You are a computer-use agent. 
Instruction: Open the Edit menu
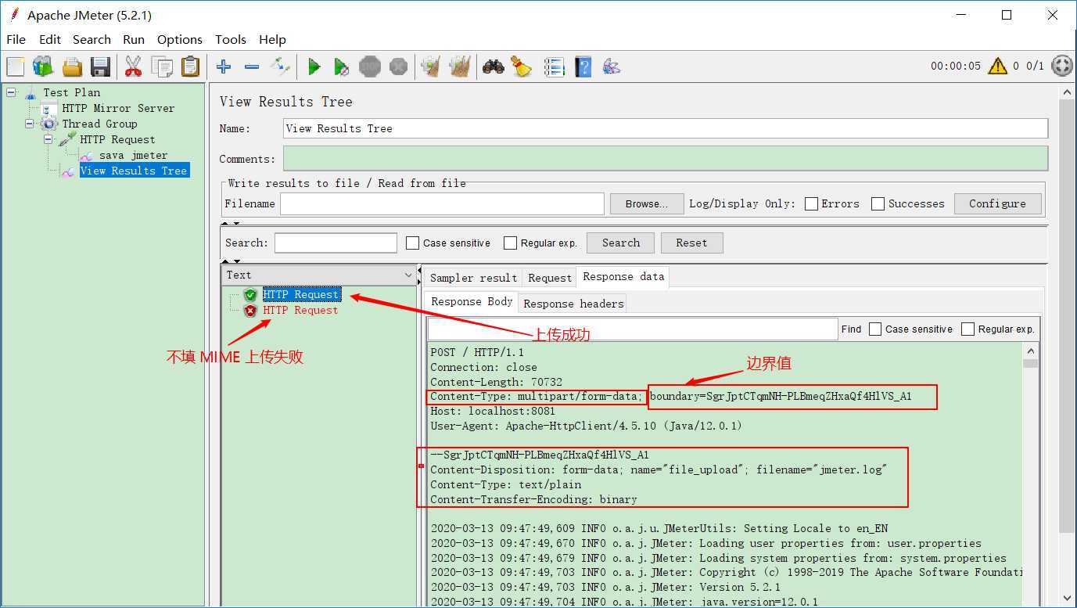click(50, 39)
